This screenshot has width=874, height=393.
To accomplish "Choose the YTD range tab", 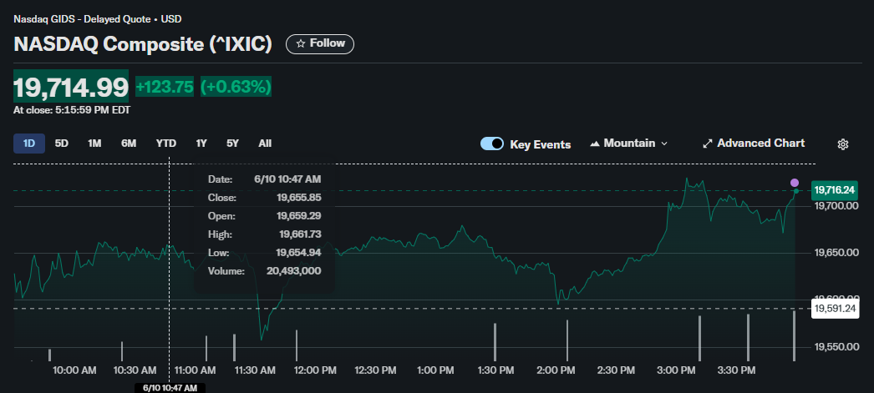I will pos(166,144).
